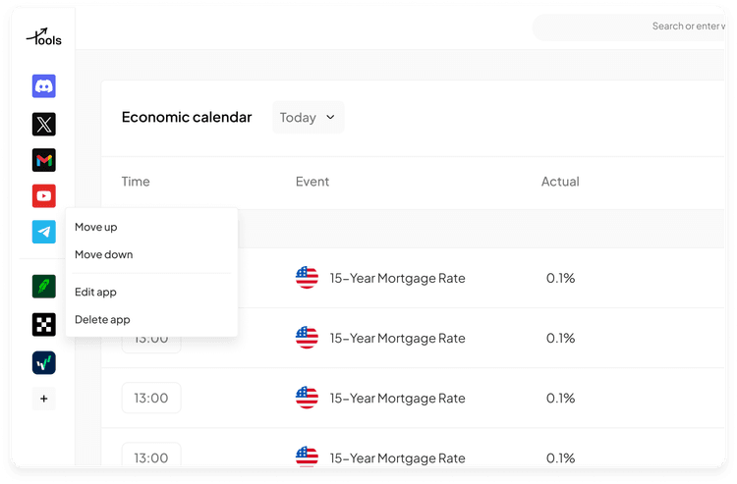Select Move up in context menu
Screen dimensions: 737x484
click(96, 227)
